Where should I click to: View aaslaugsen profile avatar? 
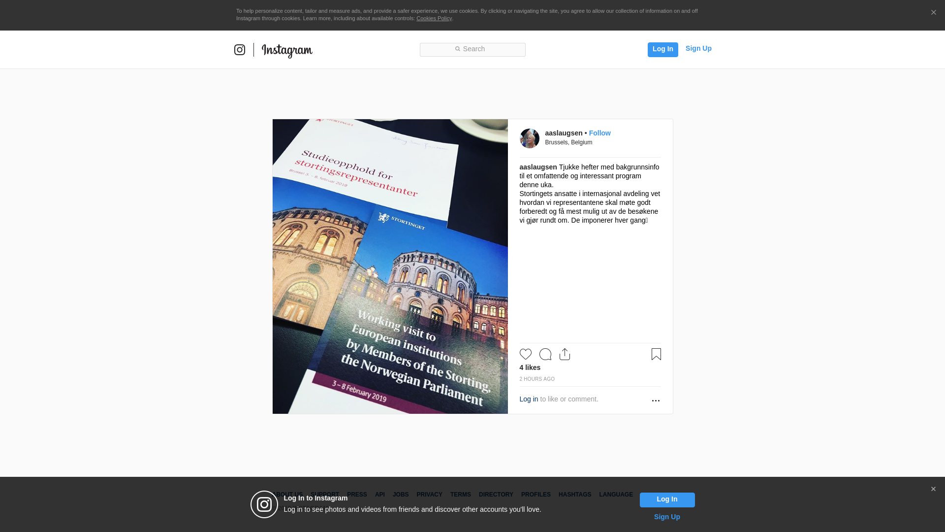(x=530, y=138)
